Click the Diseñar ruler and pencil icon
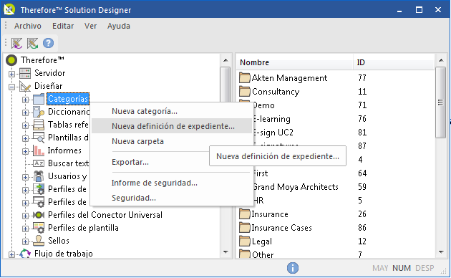Screen dimensions: 451x278 pyautogui.click(x=25, y=86)
